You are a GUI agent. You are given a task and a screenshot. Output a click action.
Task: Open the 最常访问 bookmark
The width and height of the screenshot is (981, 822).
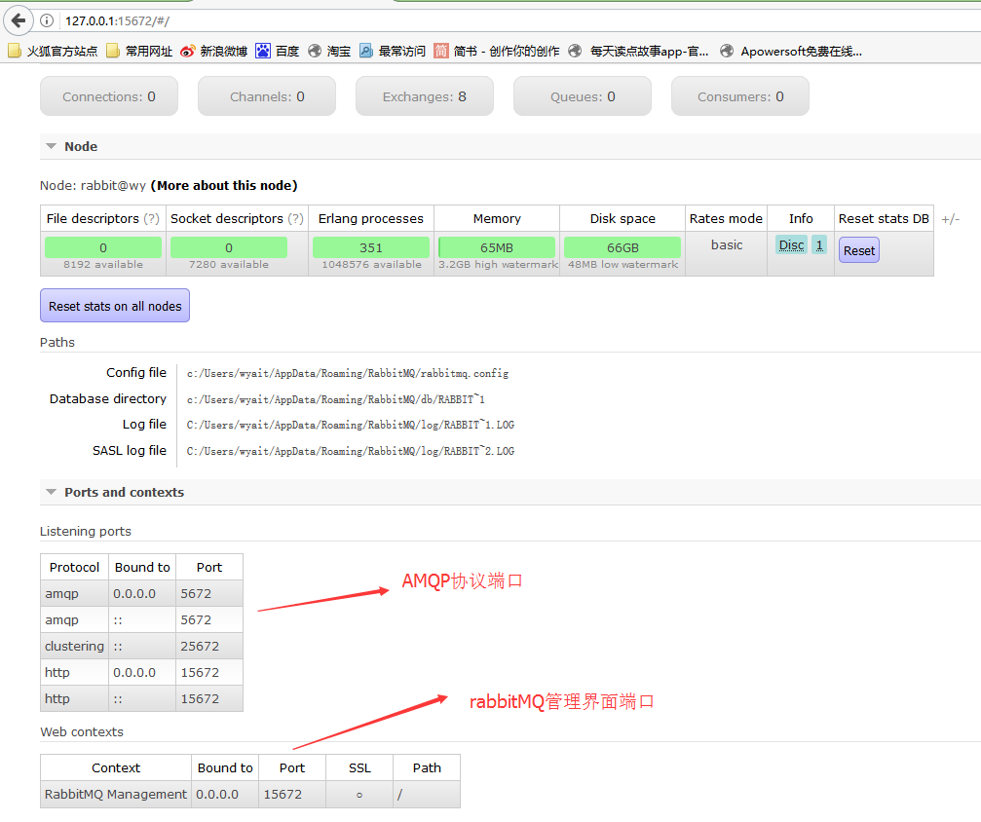pyautogui.click(x=393, y=52)
